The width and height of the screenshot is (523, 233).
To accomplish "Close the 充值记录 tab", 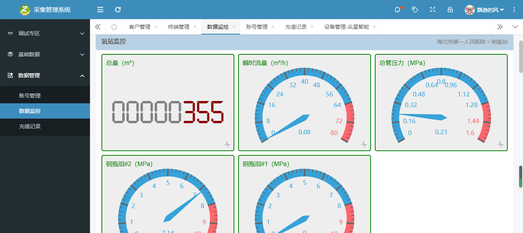I will click(312, 27).
